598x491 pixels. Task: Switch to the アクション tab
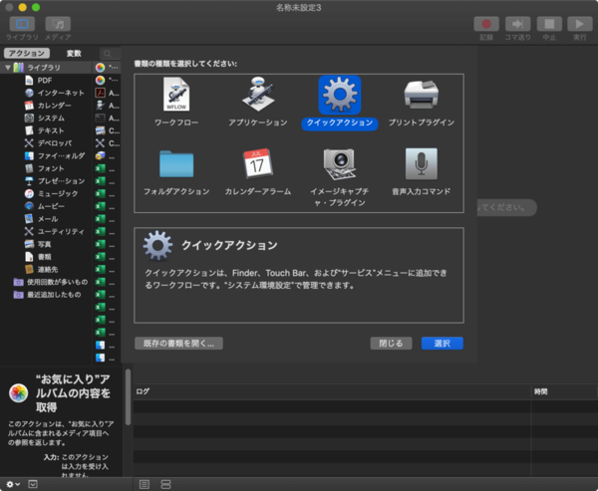tap(27, 53)
